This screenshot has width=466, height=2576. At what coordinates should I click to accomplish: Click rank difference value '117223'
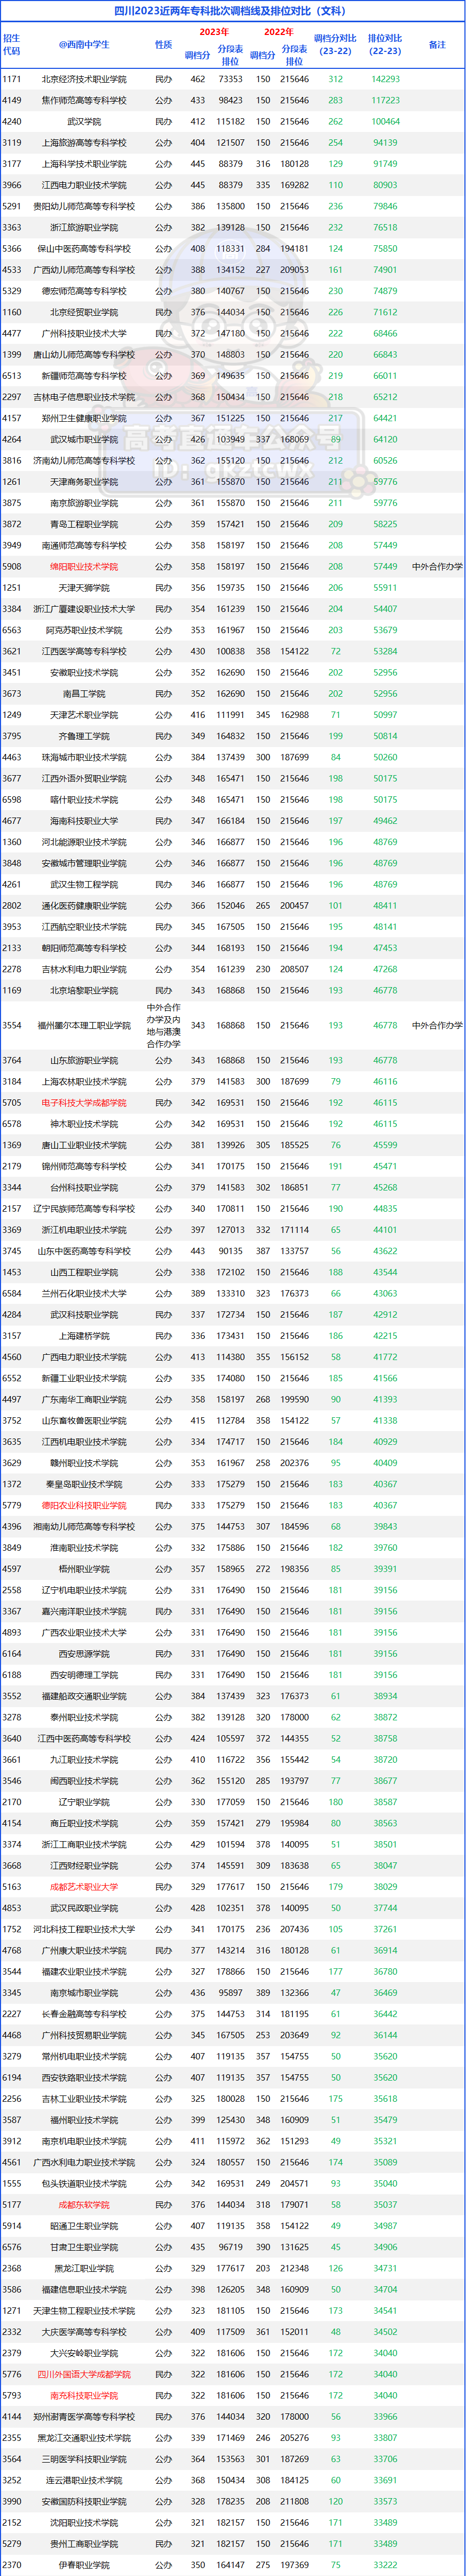pyautogui.click(x=385, y=100)
